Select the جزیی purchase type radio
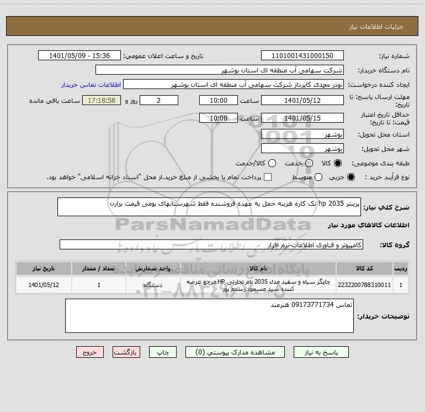Image resolution: width=425 pixels, height=412 pixels. (351, 177)
